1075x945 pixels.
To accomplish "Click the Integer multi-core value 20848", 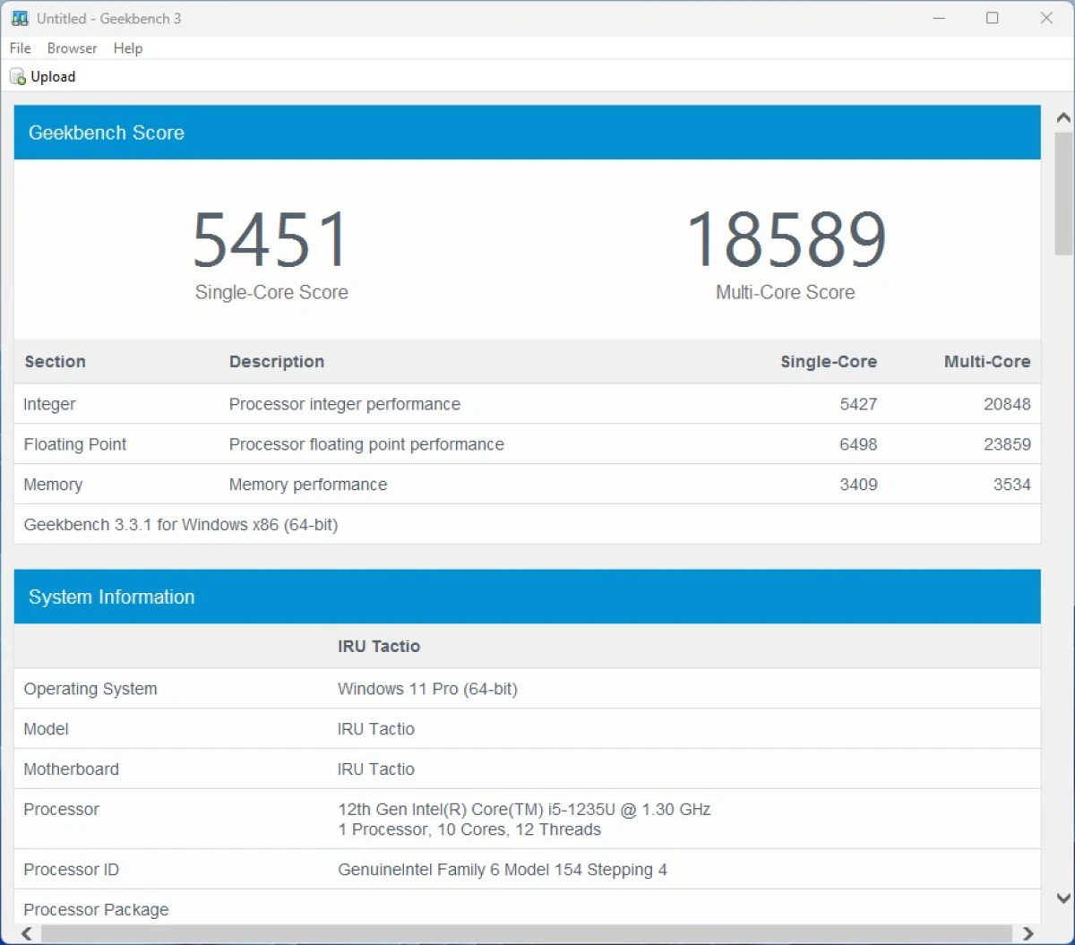I will 1007,404.
